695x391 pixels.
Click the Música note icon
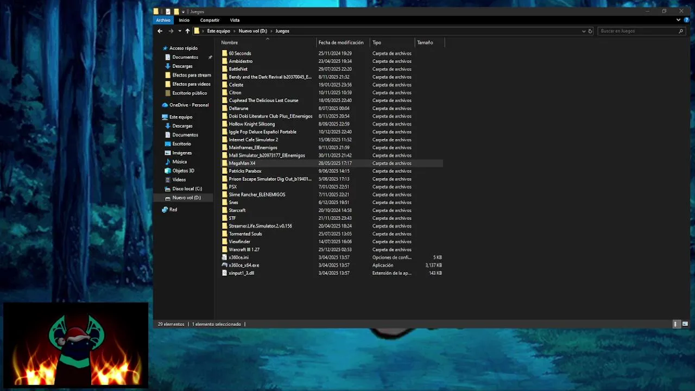tap(168, 162)
